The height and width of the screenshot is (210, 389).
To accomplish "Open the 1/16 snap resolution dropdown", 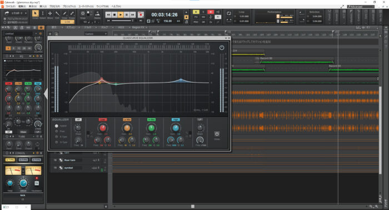I will (67, 22).
